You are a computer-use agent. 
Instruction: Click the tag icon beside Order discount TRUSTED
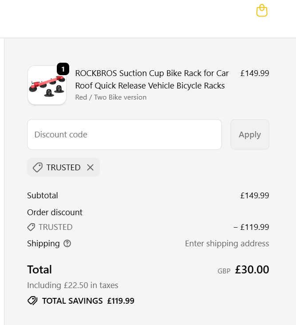31,227
